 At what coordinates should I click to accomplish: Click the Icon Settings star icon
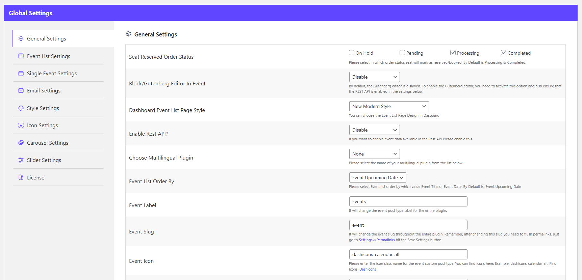tap(21, 125)
